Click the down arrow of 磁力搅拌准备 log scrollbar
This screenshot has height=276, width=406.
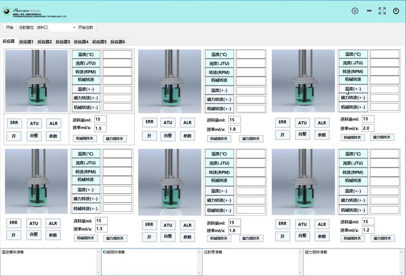click(x=401, y=273)
